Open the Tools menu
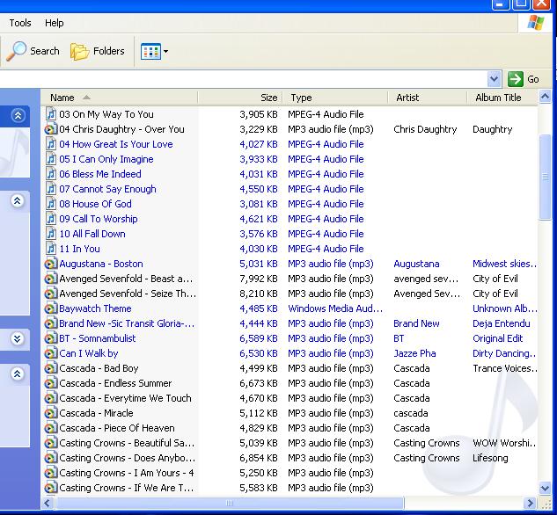The image size is (557, 515). [20, 23]
